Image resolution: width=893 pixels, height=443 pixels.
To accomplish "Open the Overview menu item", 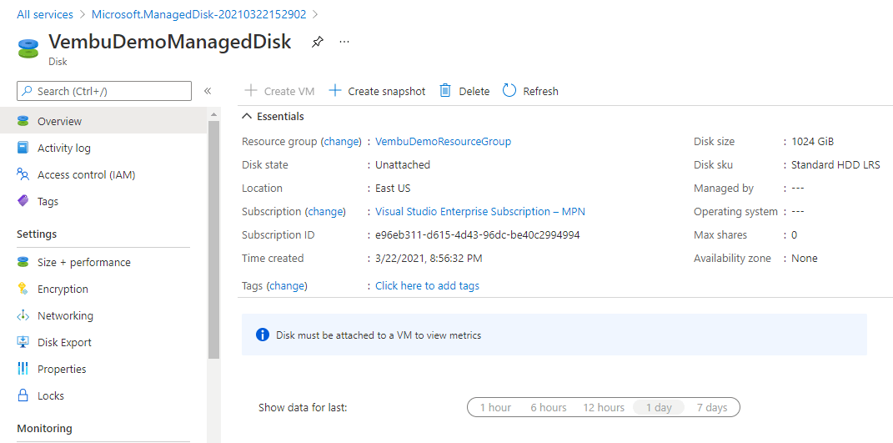I will coord(103,121).
